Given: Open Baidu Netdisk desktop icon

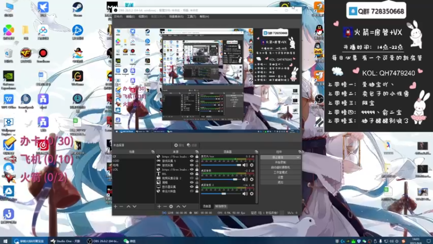Looking at the screenshot, I should point(43,32).
